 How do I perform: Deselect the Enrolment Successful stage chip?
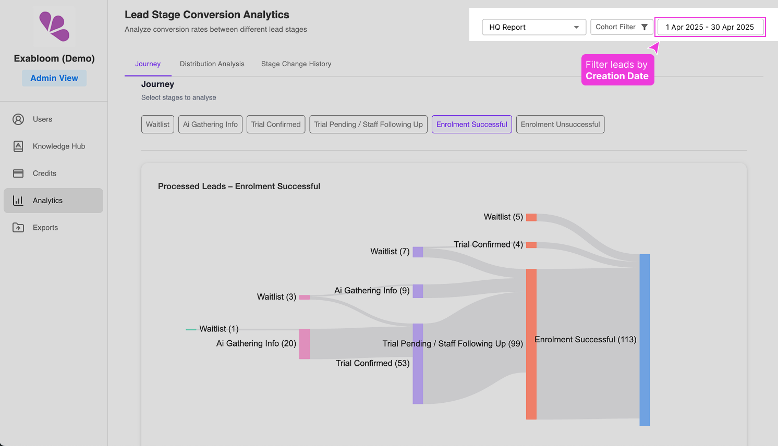[x=471, y=125]
